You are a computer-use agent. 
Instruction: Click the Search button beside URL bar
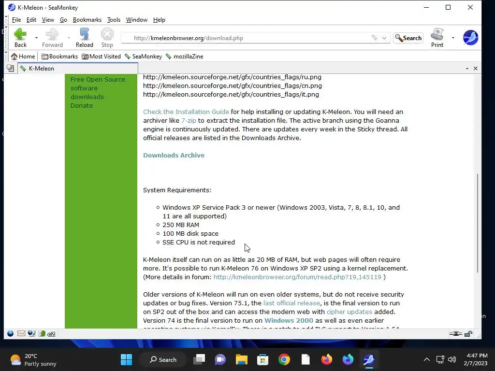point(408,38)
